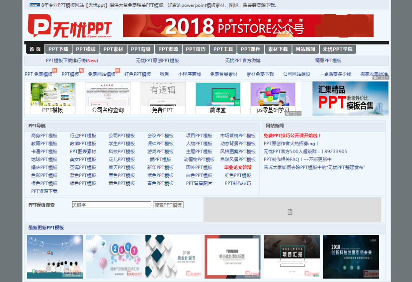Open 市场营销PPT模板 category
The width and height of the screenshot is (412, 282).
coord(238,136)
